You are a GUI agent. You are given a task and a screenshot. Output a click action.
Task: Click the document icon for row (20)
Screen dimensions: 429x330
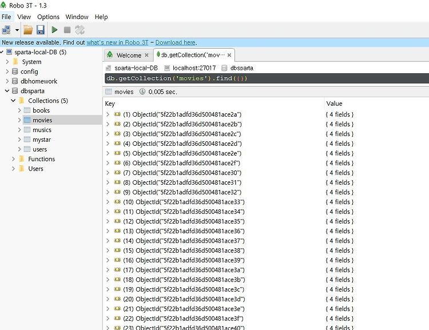(117, 299)
